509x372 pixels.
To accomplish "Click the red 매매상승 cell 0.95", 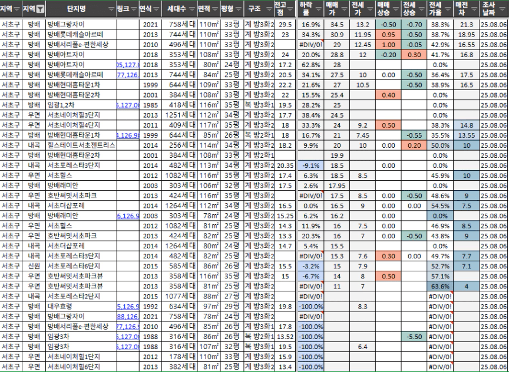I will pyautogui.click(x=388, y=35).
